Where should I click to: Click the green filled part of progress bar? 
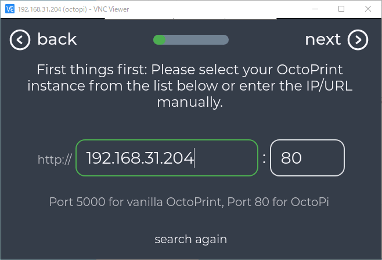(159, 39)
